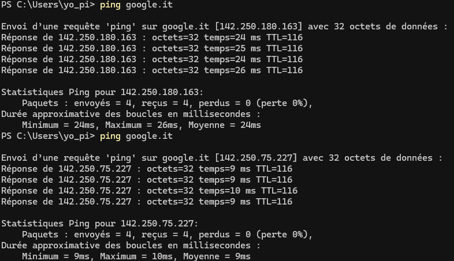This screenshot has height=261, width=454.
Task: Click 'Statistiques Ping pour 142.250.75.227' line
Action: 99,224
